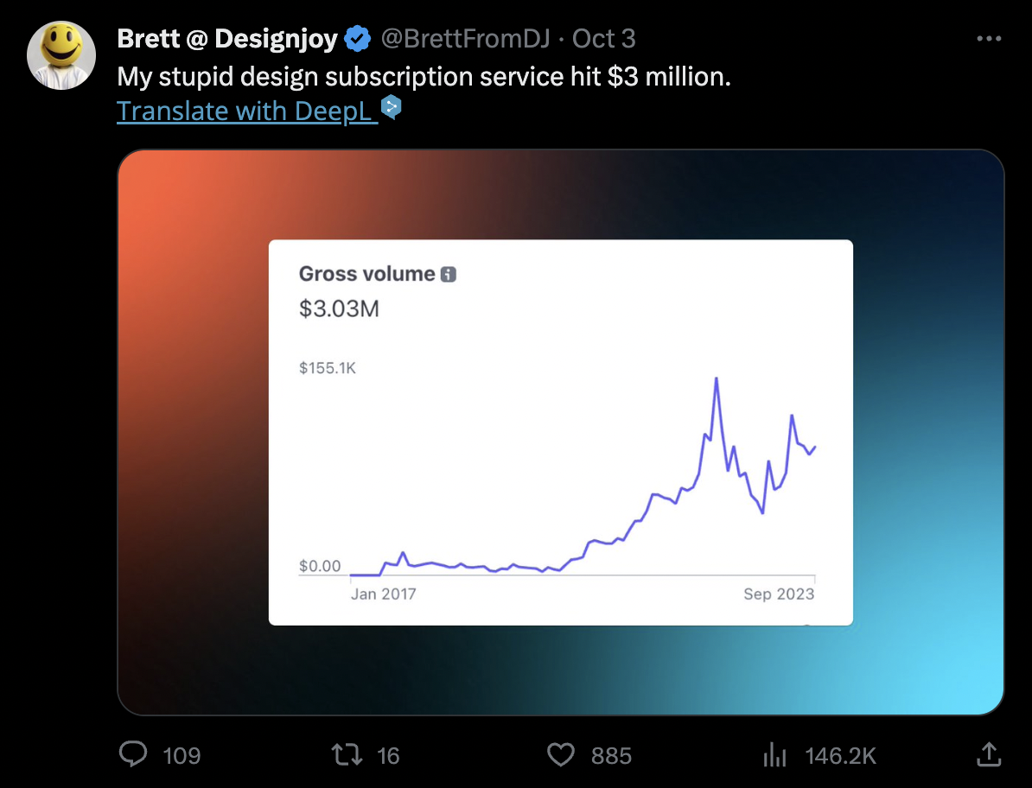Click the Translate with DeepL link
The width and height of the screenshot is (1032, 788).
point(247,111)
